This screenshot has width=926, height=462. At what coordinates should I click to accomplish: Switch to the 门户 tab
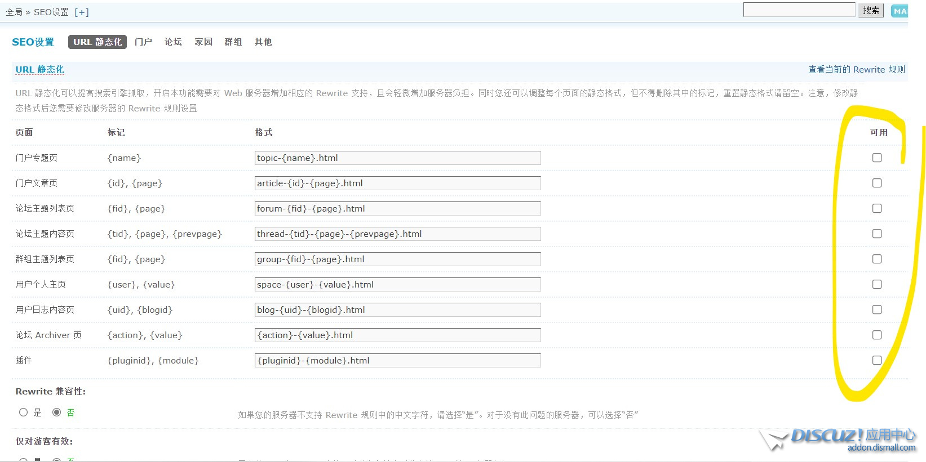pos(143,42)
